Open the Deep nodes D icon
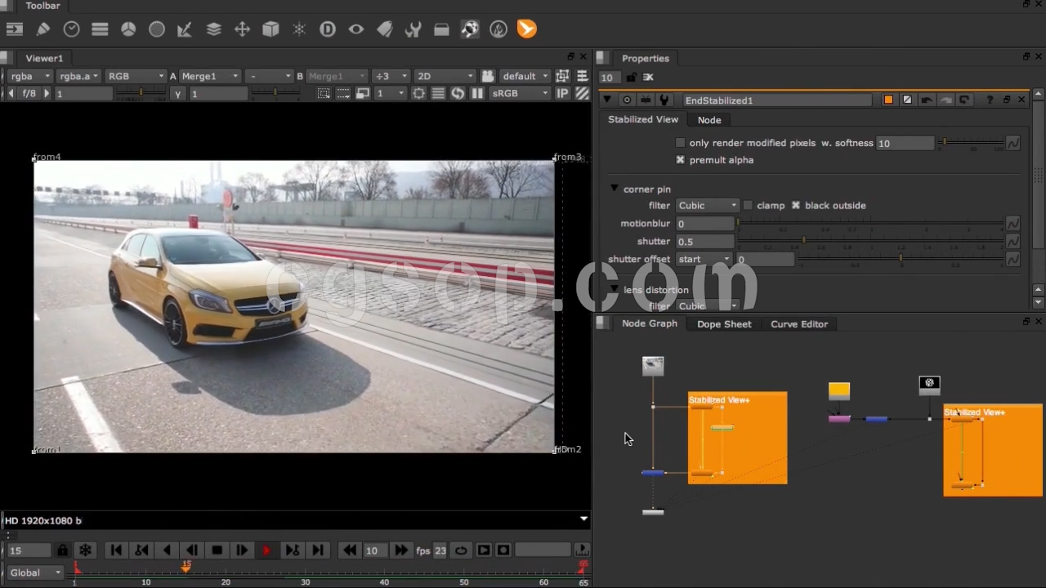This screenshot has width=1046, height=588. click(328, 29)
